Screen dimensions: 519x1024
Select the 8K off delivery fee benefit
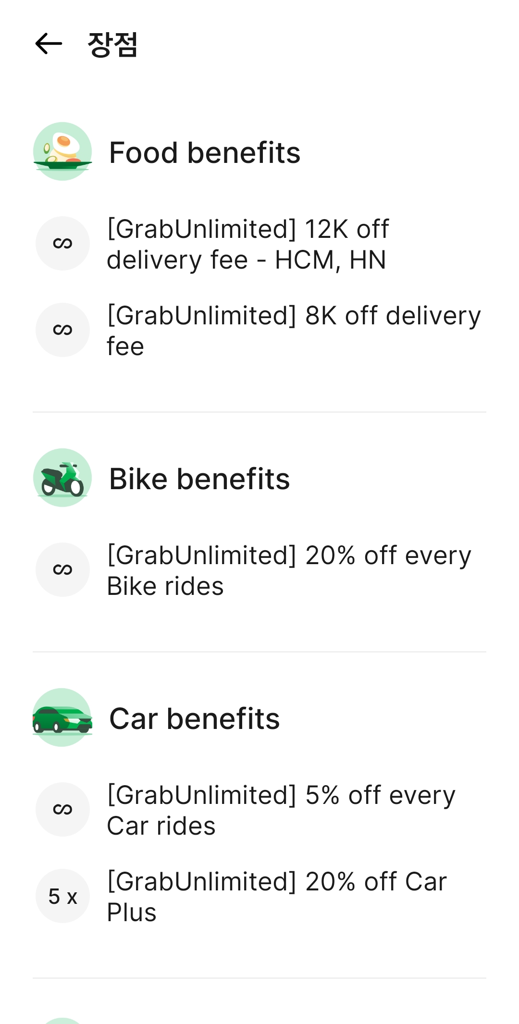293,331
